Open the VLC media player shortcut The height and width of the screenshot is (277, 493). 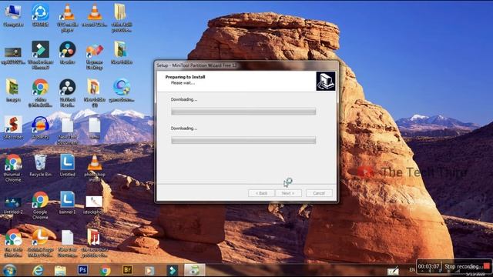tap(67, 18)
